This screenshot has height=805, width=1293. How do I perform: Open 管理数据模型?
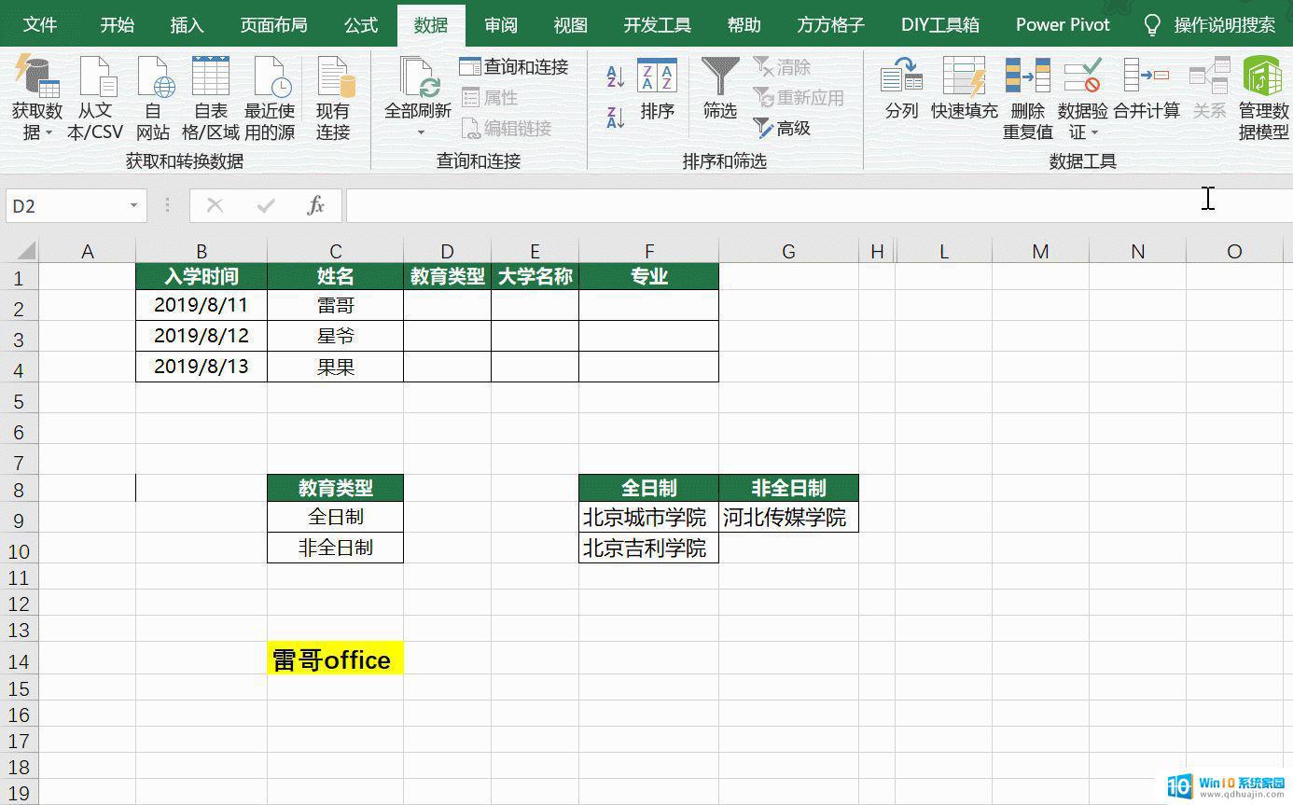pos(1263,99)
